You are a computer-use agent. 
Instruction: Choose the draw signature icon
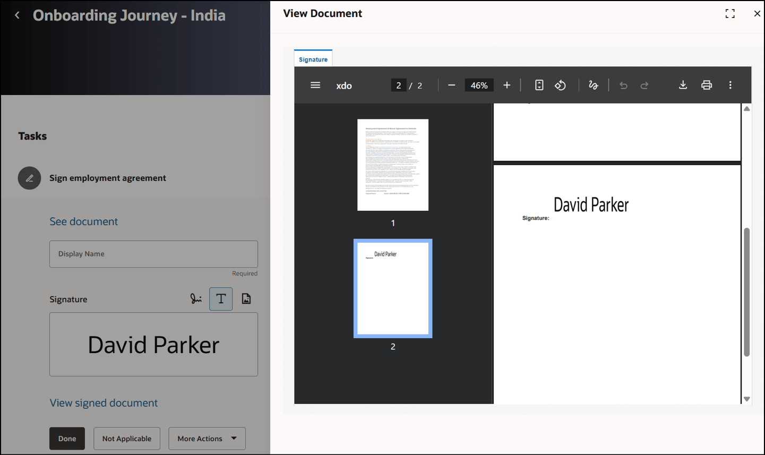[196, 299]
